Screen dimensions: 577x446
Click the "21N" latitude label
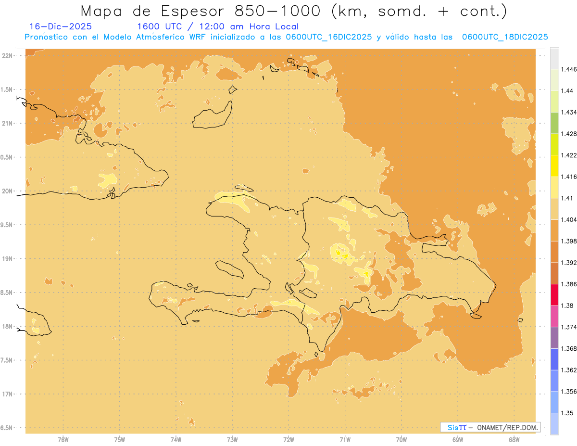[7, 123]
